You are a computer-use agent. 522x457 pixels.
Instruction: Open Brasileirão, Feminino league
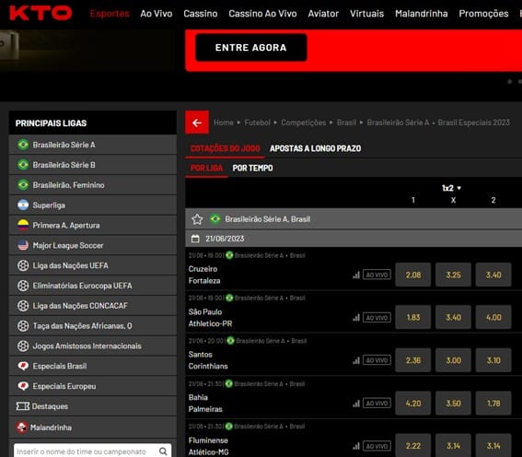(x=93, y=185)
